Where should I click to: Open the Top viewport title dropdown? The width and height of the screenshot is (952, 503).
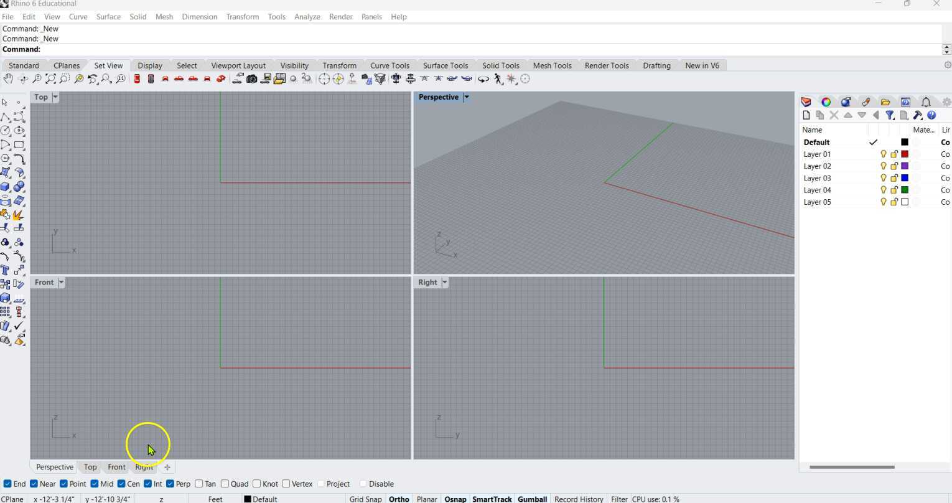[55, 97]
